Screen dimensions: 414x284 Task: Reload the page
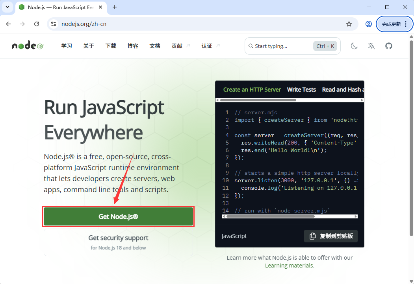37,24
